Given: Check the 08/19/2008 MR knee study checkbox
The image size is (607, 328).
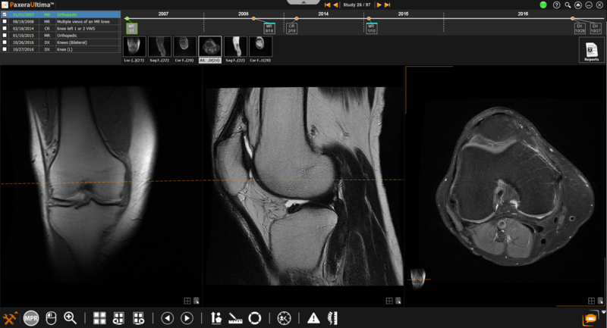Looking at the screenshot, I should coord(5,22).
